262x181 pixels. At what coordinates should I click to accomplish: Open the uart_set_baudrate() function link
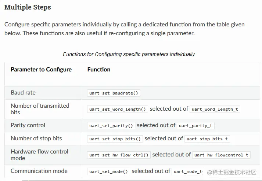click(x=114, y=93)
